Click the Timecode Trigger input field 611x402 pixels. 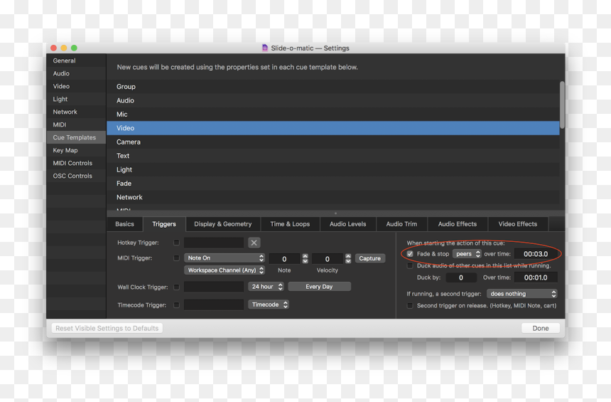[x=214, y=305]
